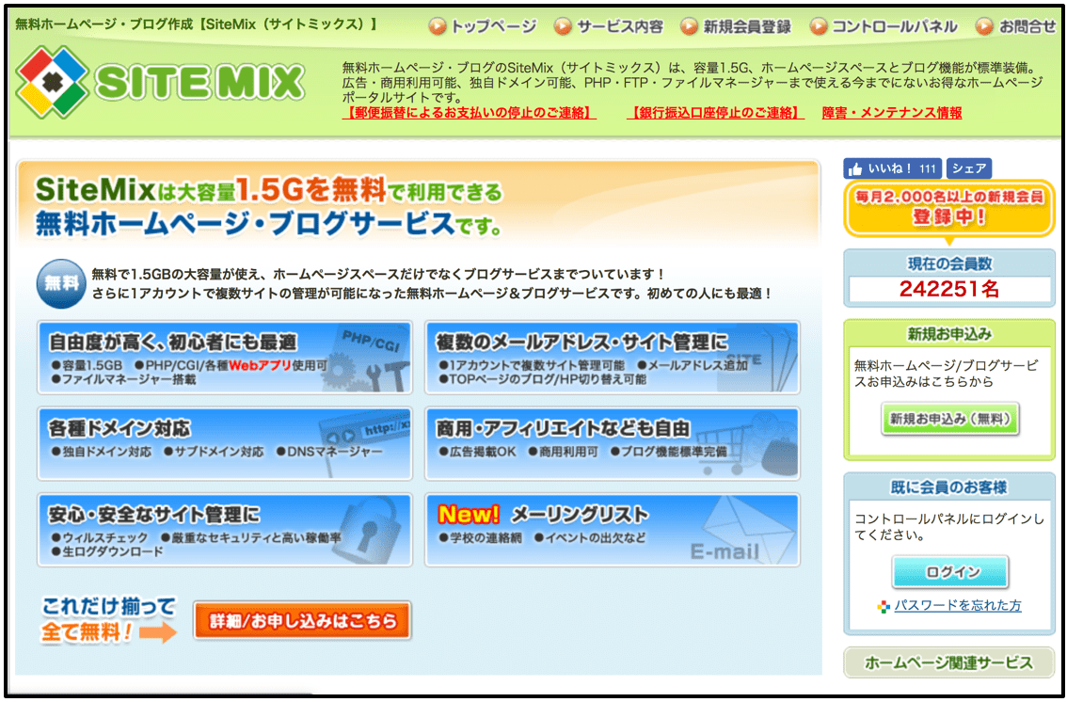The height and width of the screenshot is (702, 1067).
Task: Click the thumbs-up icon on いいね!
Action: [855, 168]
